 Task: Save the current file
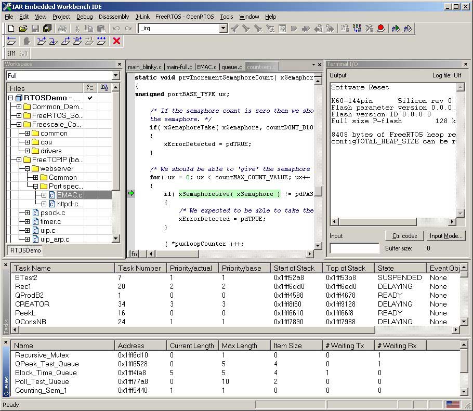click(x=35, y=29)
